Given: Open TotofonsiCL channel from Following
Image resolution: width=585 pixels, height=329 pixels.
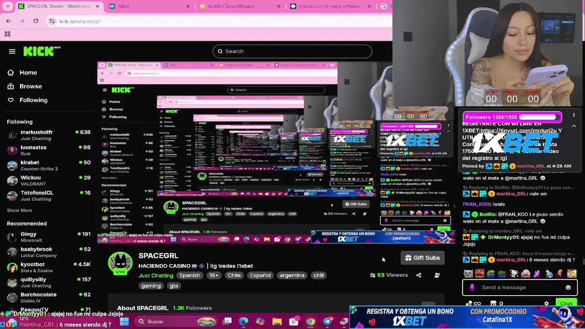Looking at the screenshot, I should click(x=48, y=196).
